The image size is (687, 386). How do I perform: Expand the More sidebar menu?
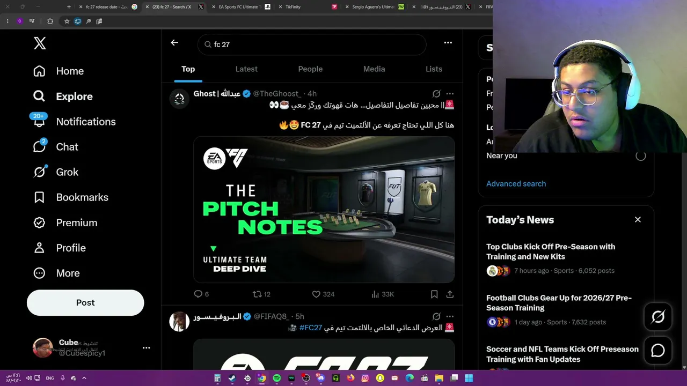(x=56, y=273)
